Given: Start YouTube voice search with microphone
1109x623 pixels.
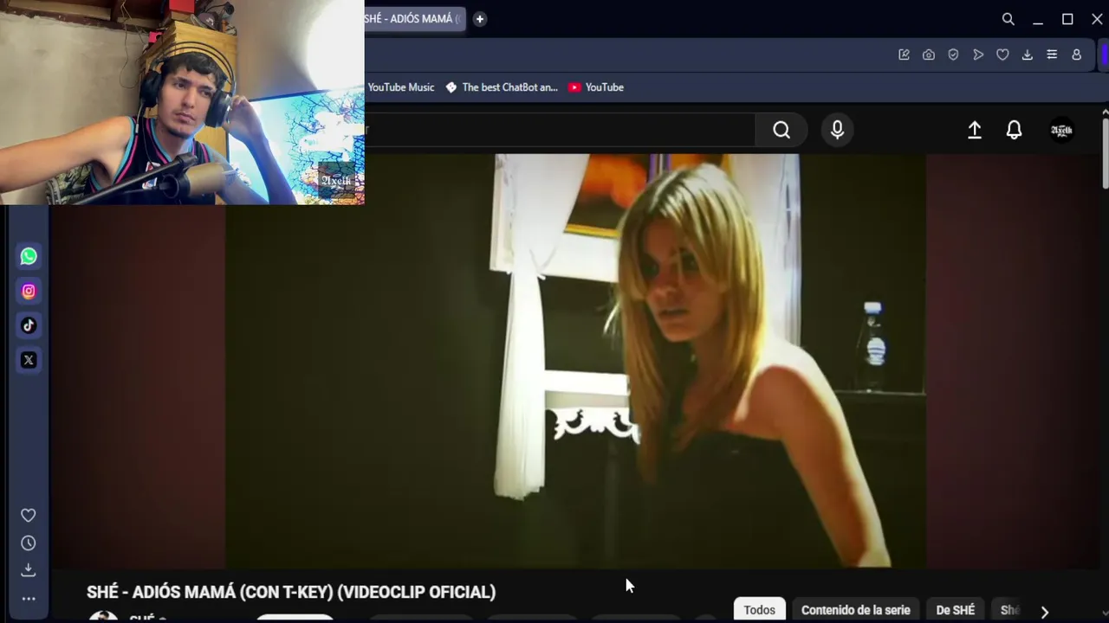Looking at the screenshot, I should coord(837,130).
